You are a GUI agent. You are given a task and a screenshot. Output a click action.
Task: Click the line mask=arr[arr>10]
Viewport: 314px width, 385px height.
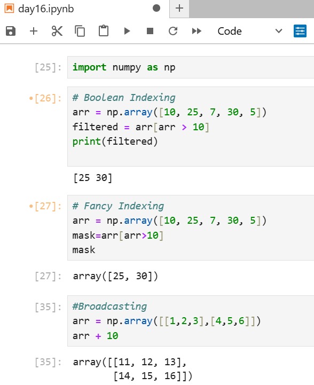point(118,235)
